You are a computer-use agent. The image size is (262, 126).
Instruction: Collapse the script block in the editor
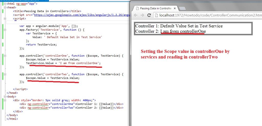click(5, 19)
